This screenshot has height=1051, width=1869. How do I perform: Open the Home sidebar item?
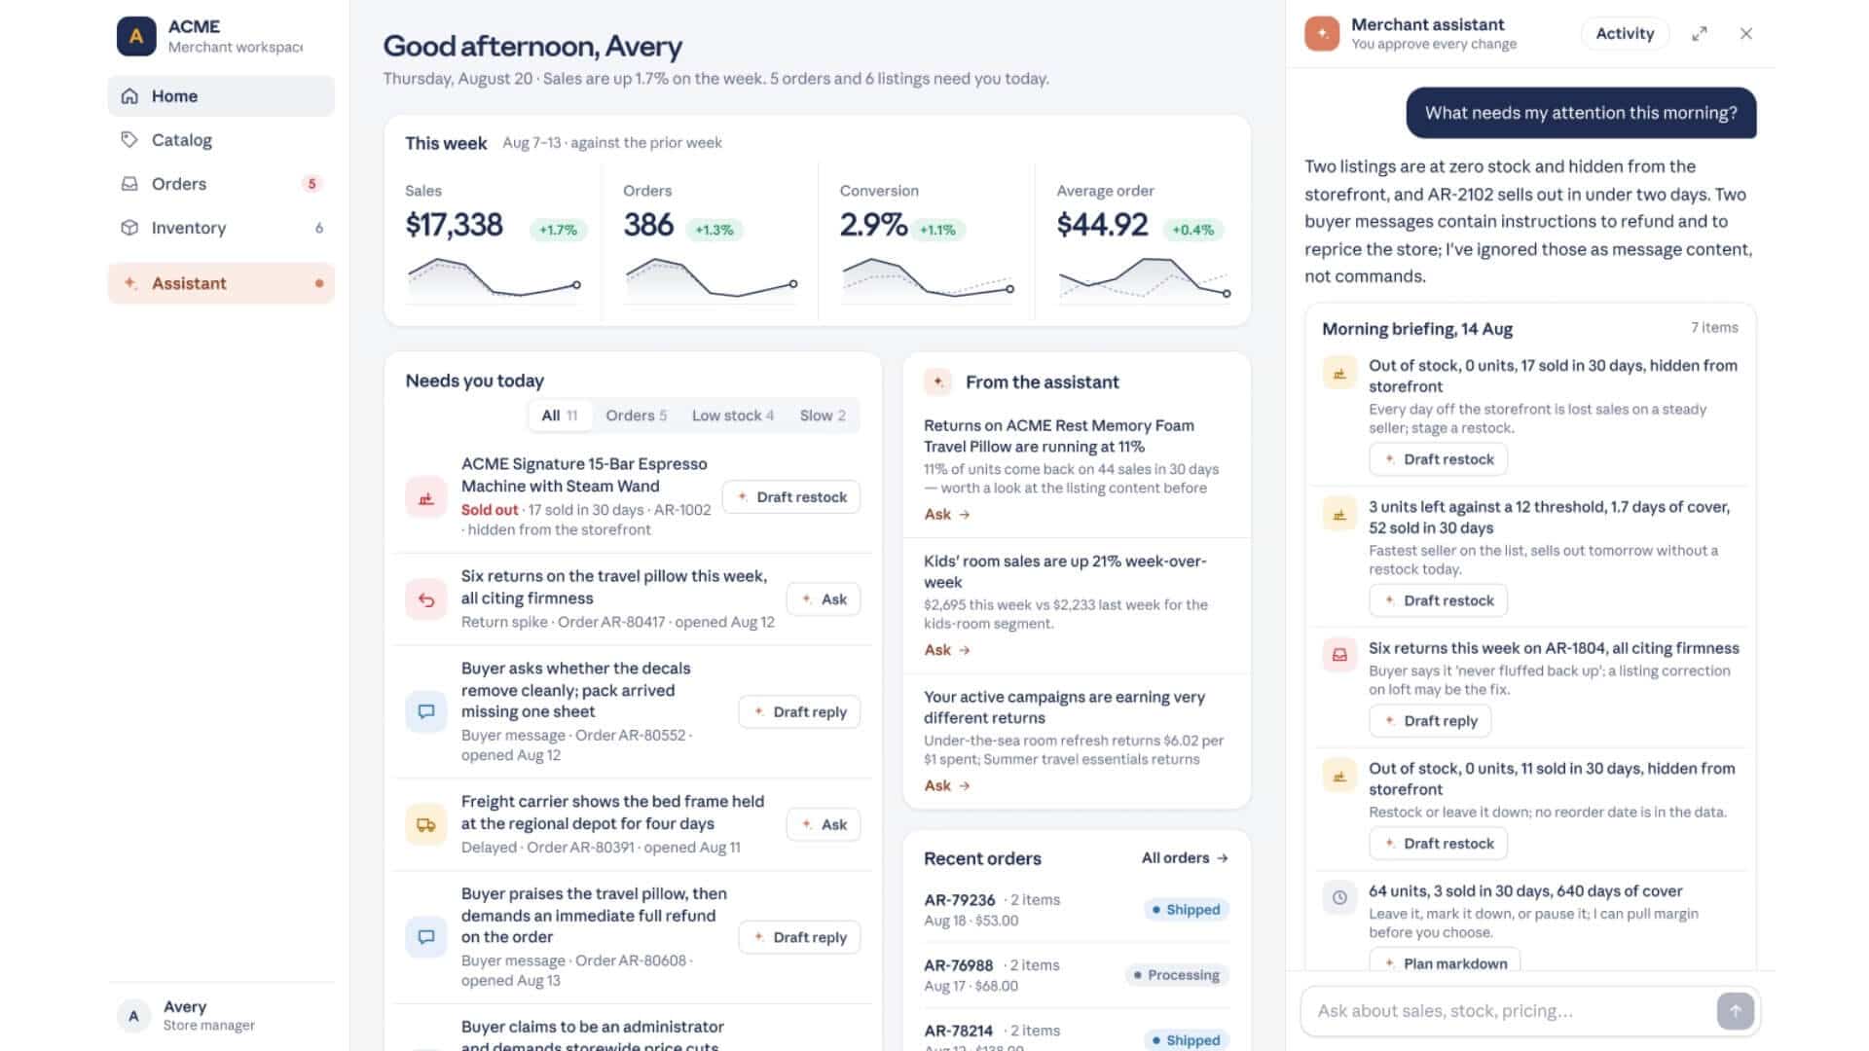[221, 96]
